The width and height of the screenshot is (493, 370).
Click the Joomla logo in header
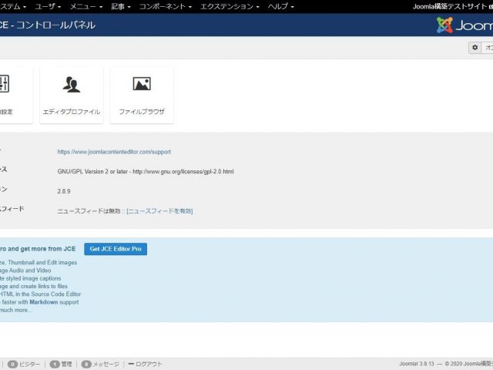coord(464,25)
